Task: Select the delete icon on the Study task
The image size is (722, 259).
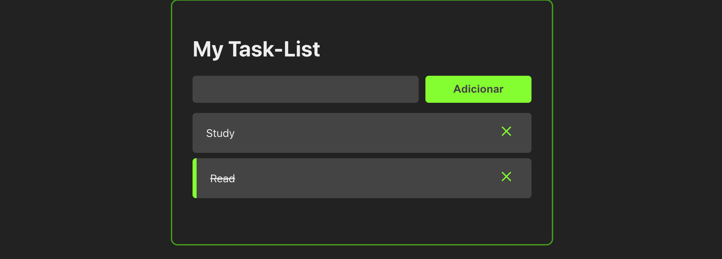Action: (506, 132)
